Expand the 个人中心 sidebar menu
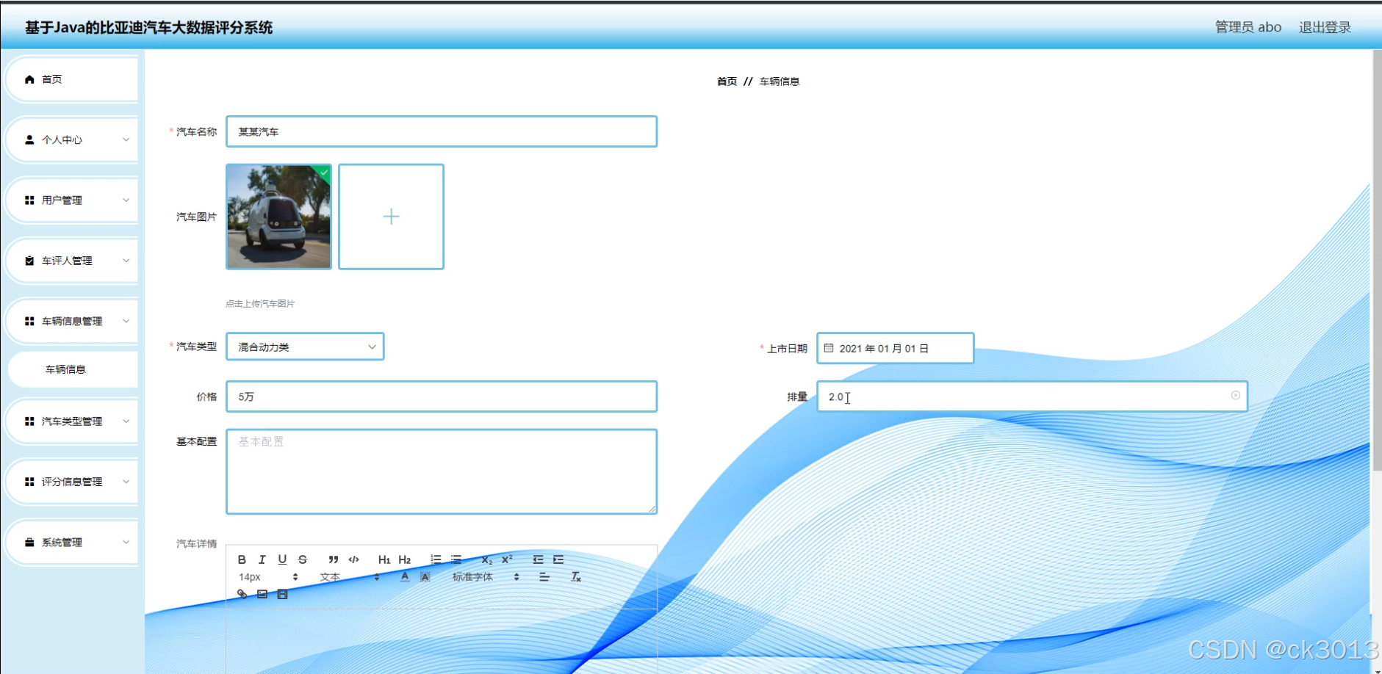This screenshot has width=1382, height=674. (x=71, y=139)
